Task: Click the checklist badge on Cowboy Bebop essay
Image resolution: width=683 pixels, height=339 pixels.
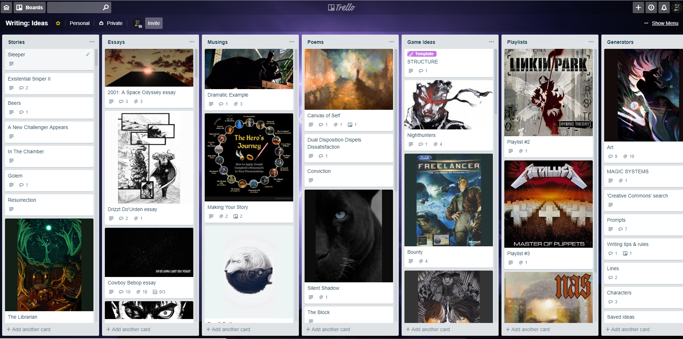Action: [159, 292]
